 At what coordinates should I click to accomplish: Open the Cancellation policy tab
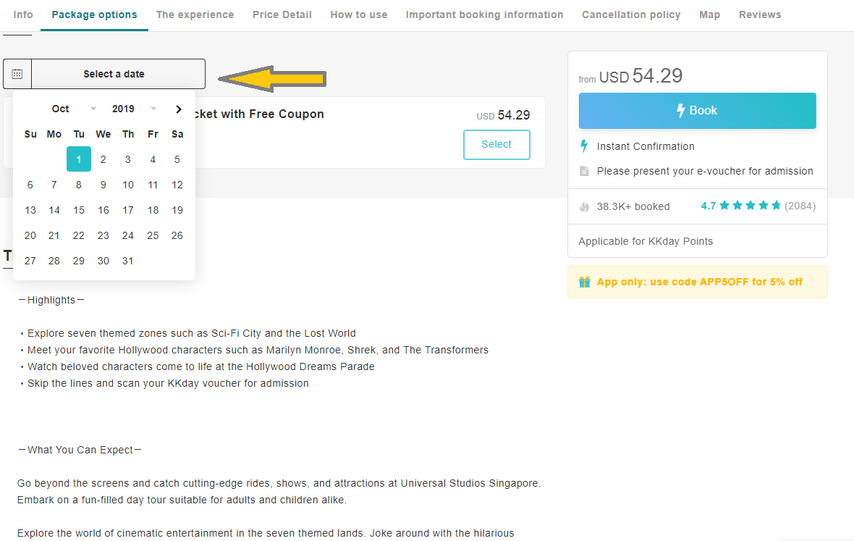point(631,14)
